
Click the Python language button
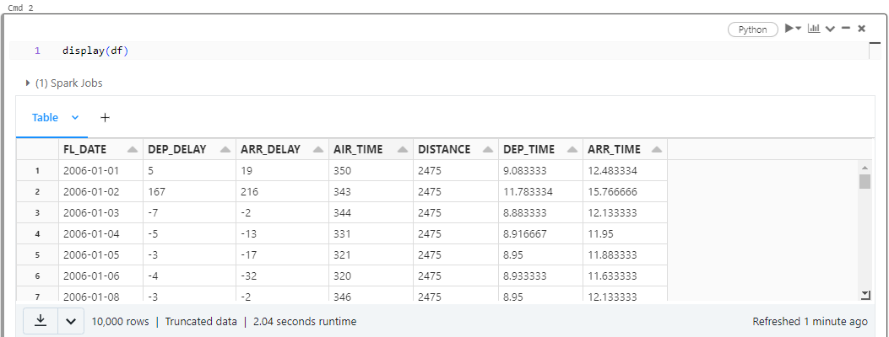753,29
